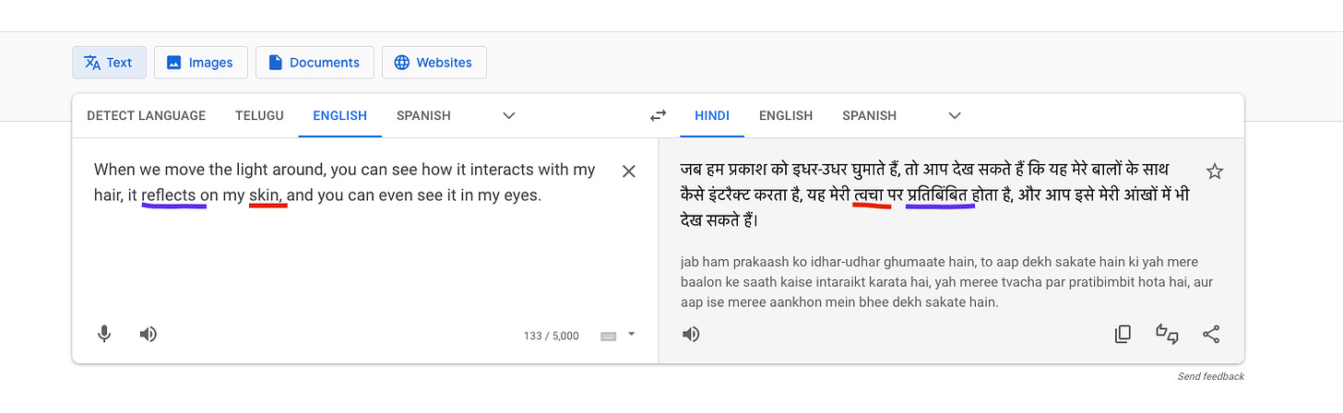Select Detect Language source tab
The height and width of the screenshot is (413, 1343).
146,116
